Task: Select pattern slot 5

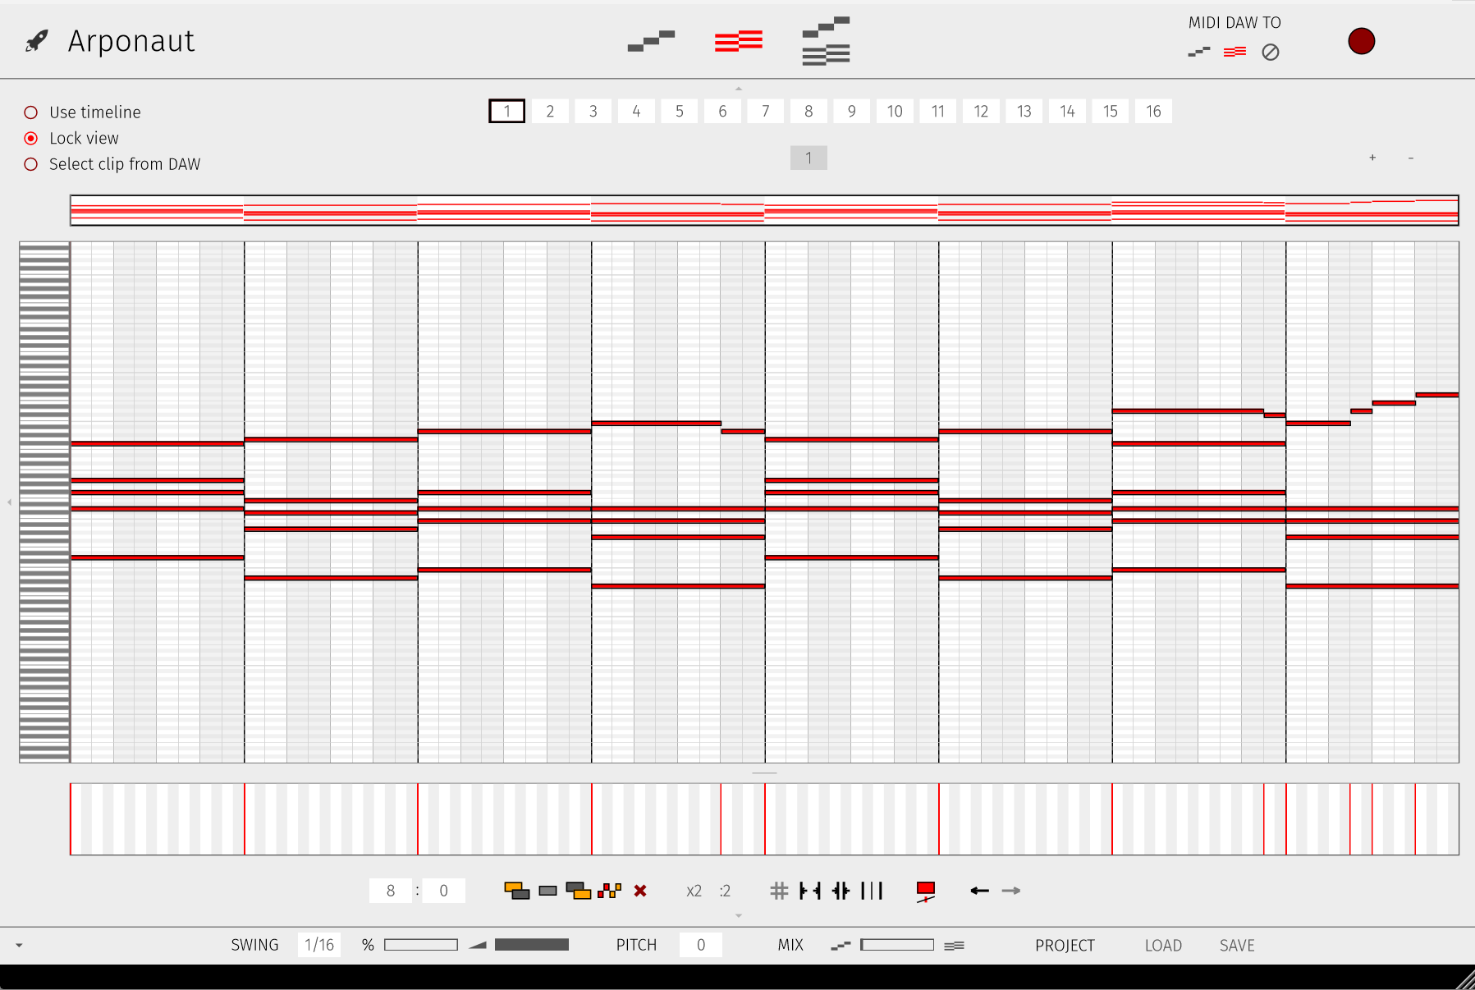Action: [x=679, y=111]
